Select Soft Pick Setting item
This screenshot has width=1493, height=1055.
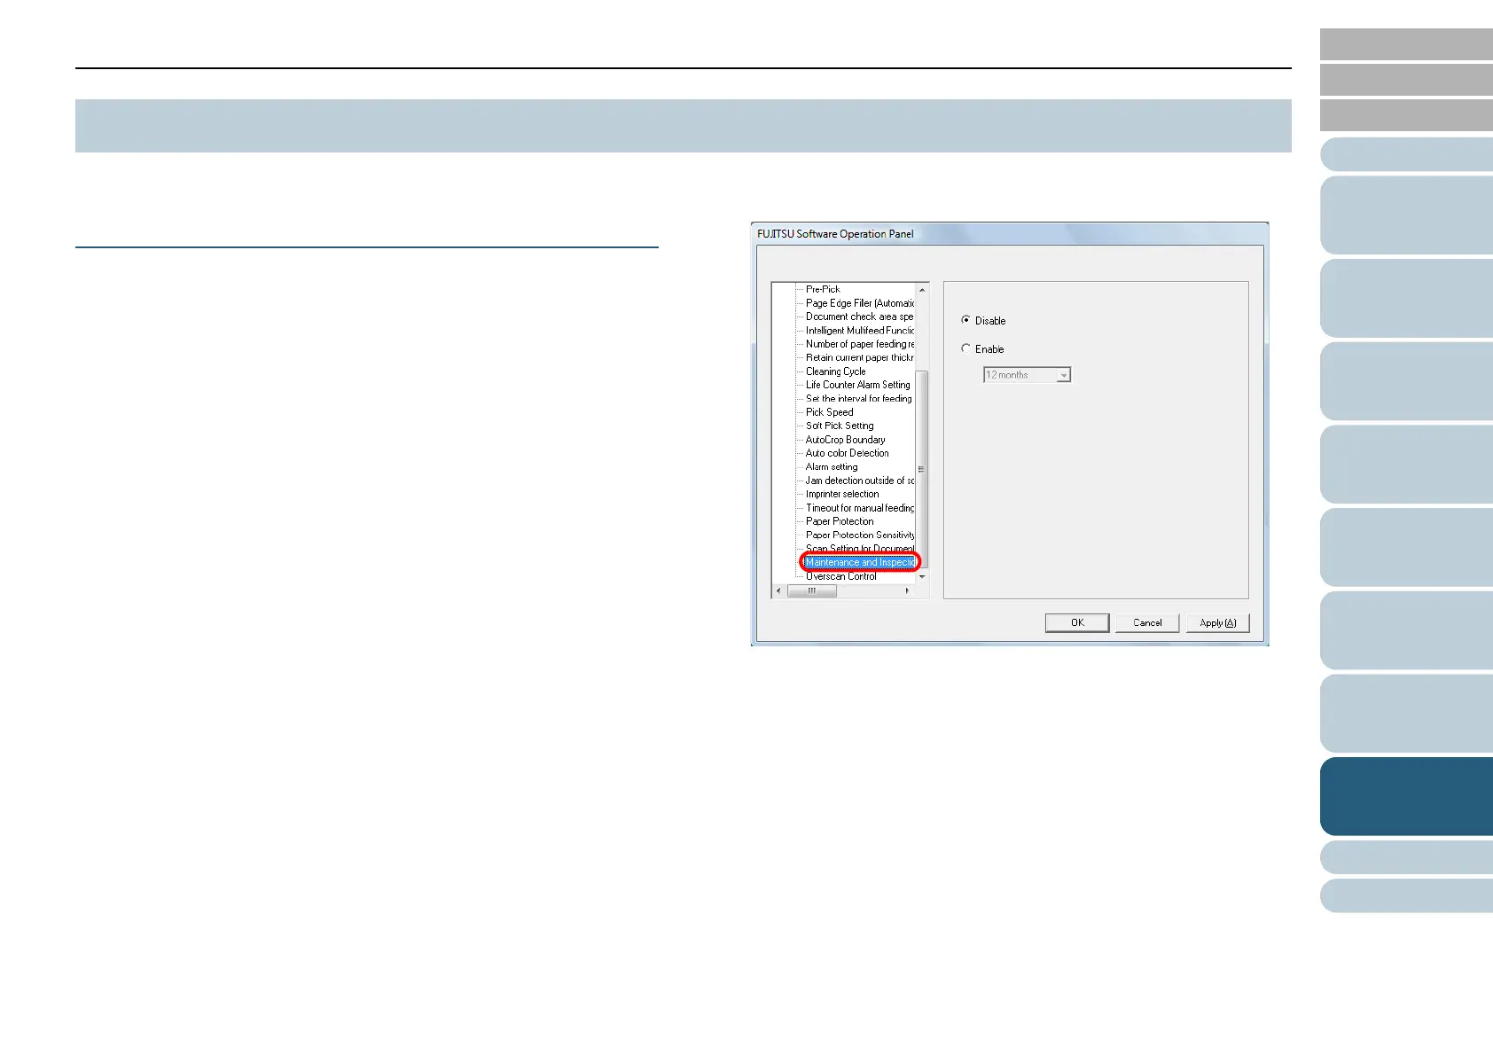tap(840, 426)
